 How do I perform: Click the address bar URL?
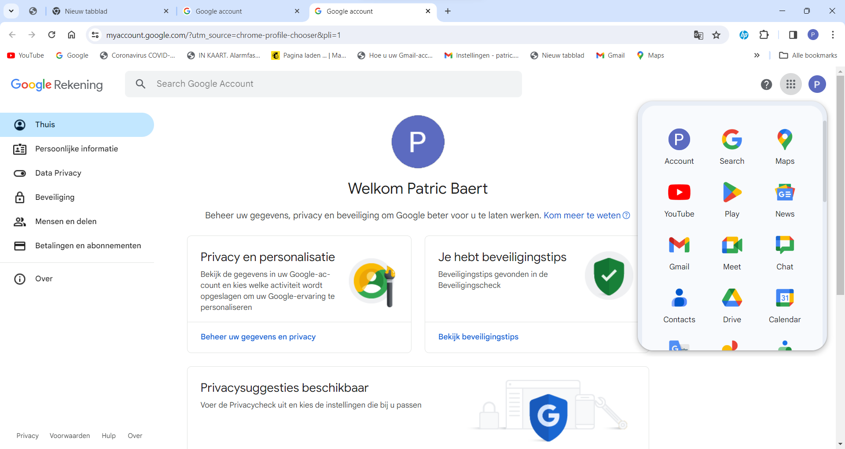point(224,35)
